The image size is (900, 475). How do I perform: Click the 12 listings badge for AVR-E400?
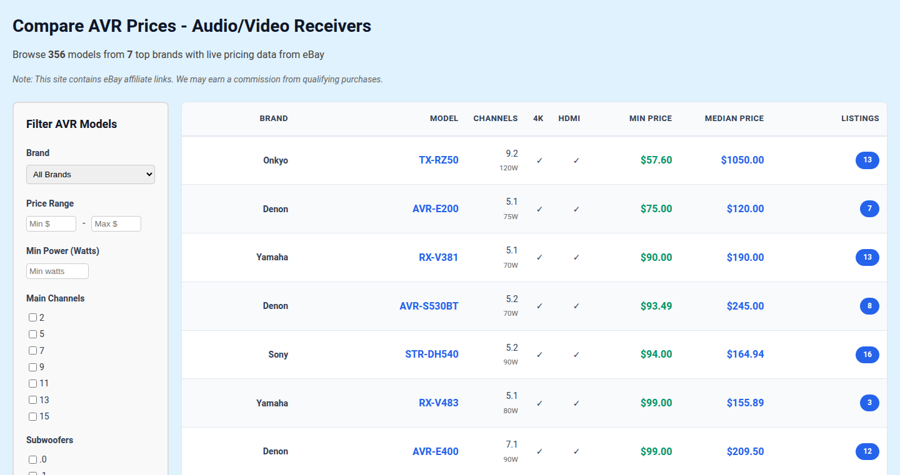pyautogui.click(x=867, y=452)
